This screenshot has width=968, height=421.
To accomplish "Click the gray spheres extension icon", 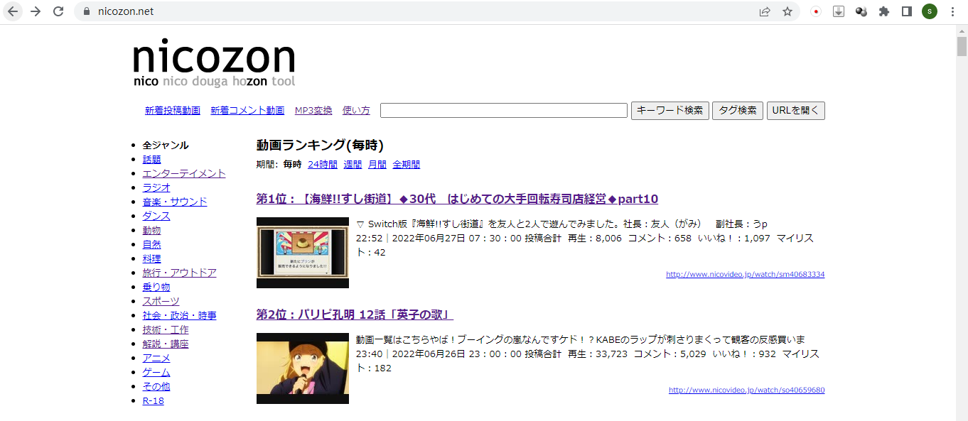I will click(861, 11).
